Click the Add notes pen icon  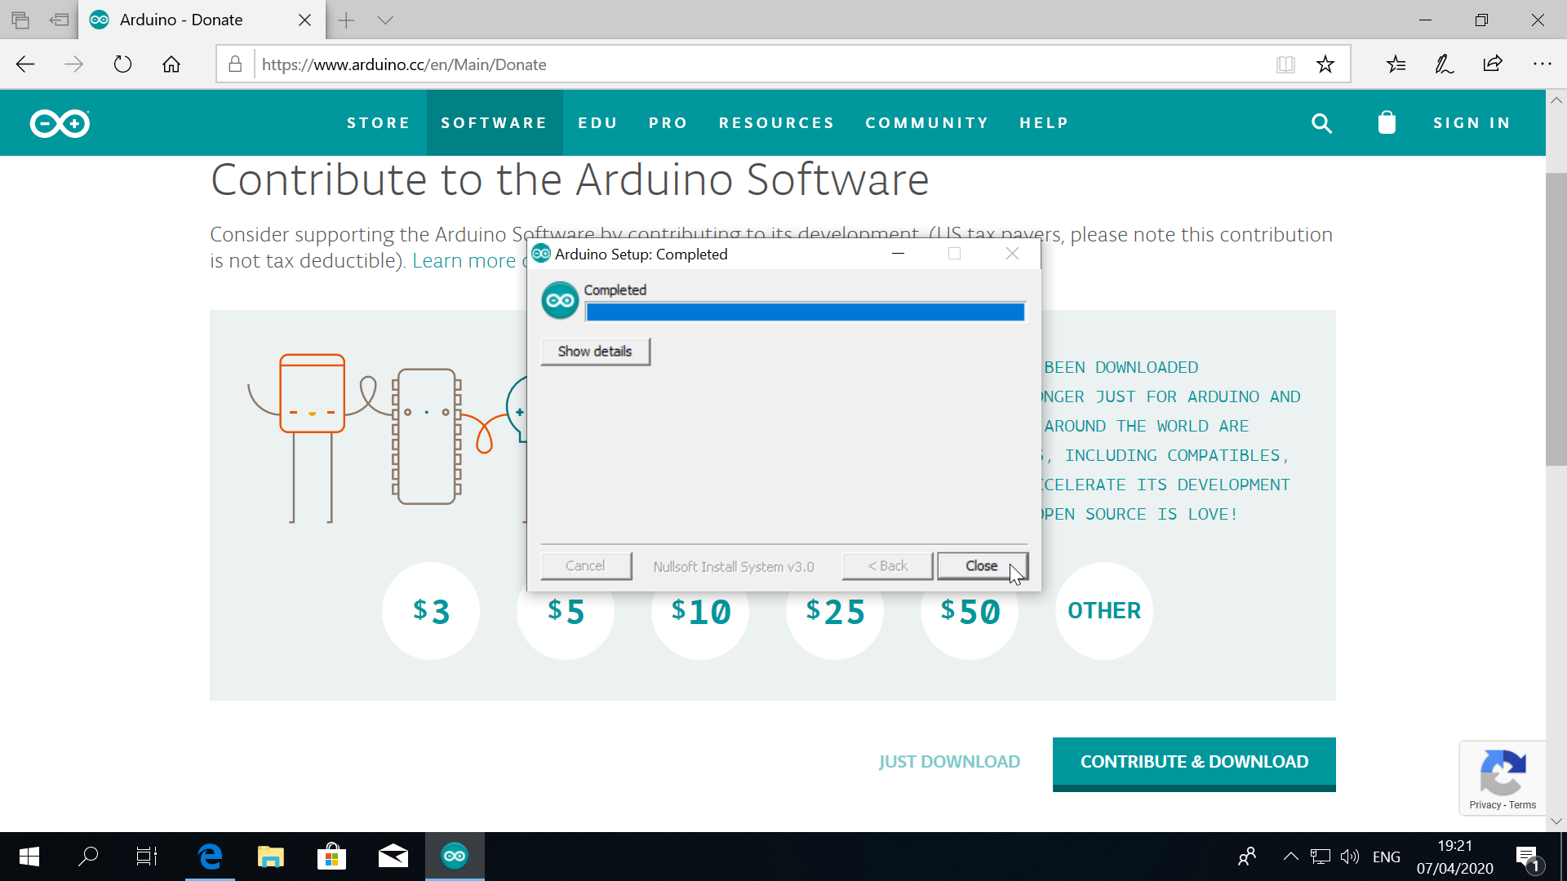click(1444, 64)
